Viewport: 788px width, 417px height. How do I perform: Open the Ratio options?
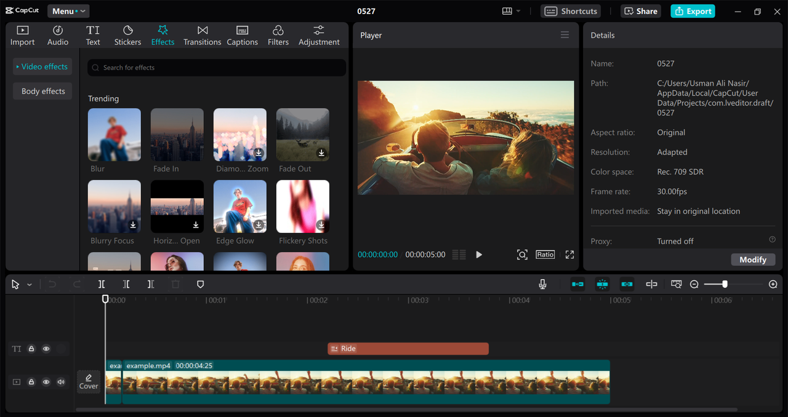pos(545,255)
